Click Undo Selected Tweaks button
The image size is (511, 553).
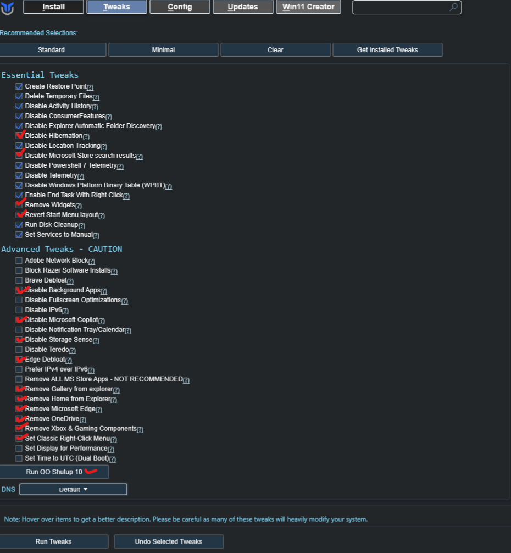[x=169, y=541]
